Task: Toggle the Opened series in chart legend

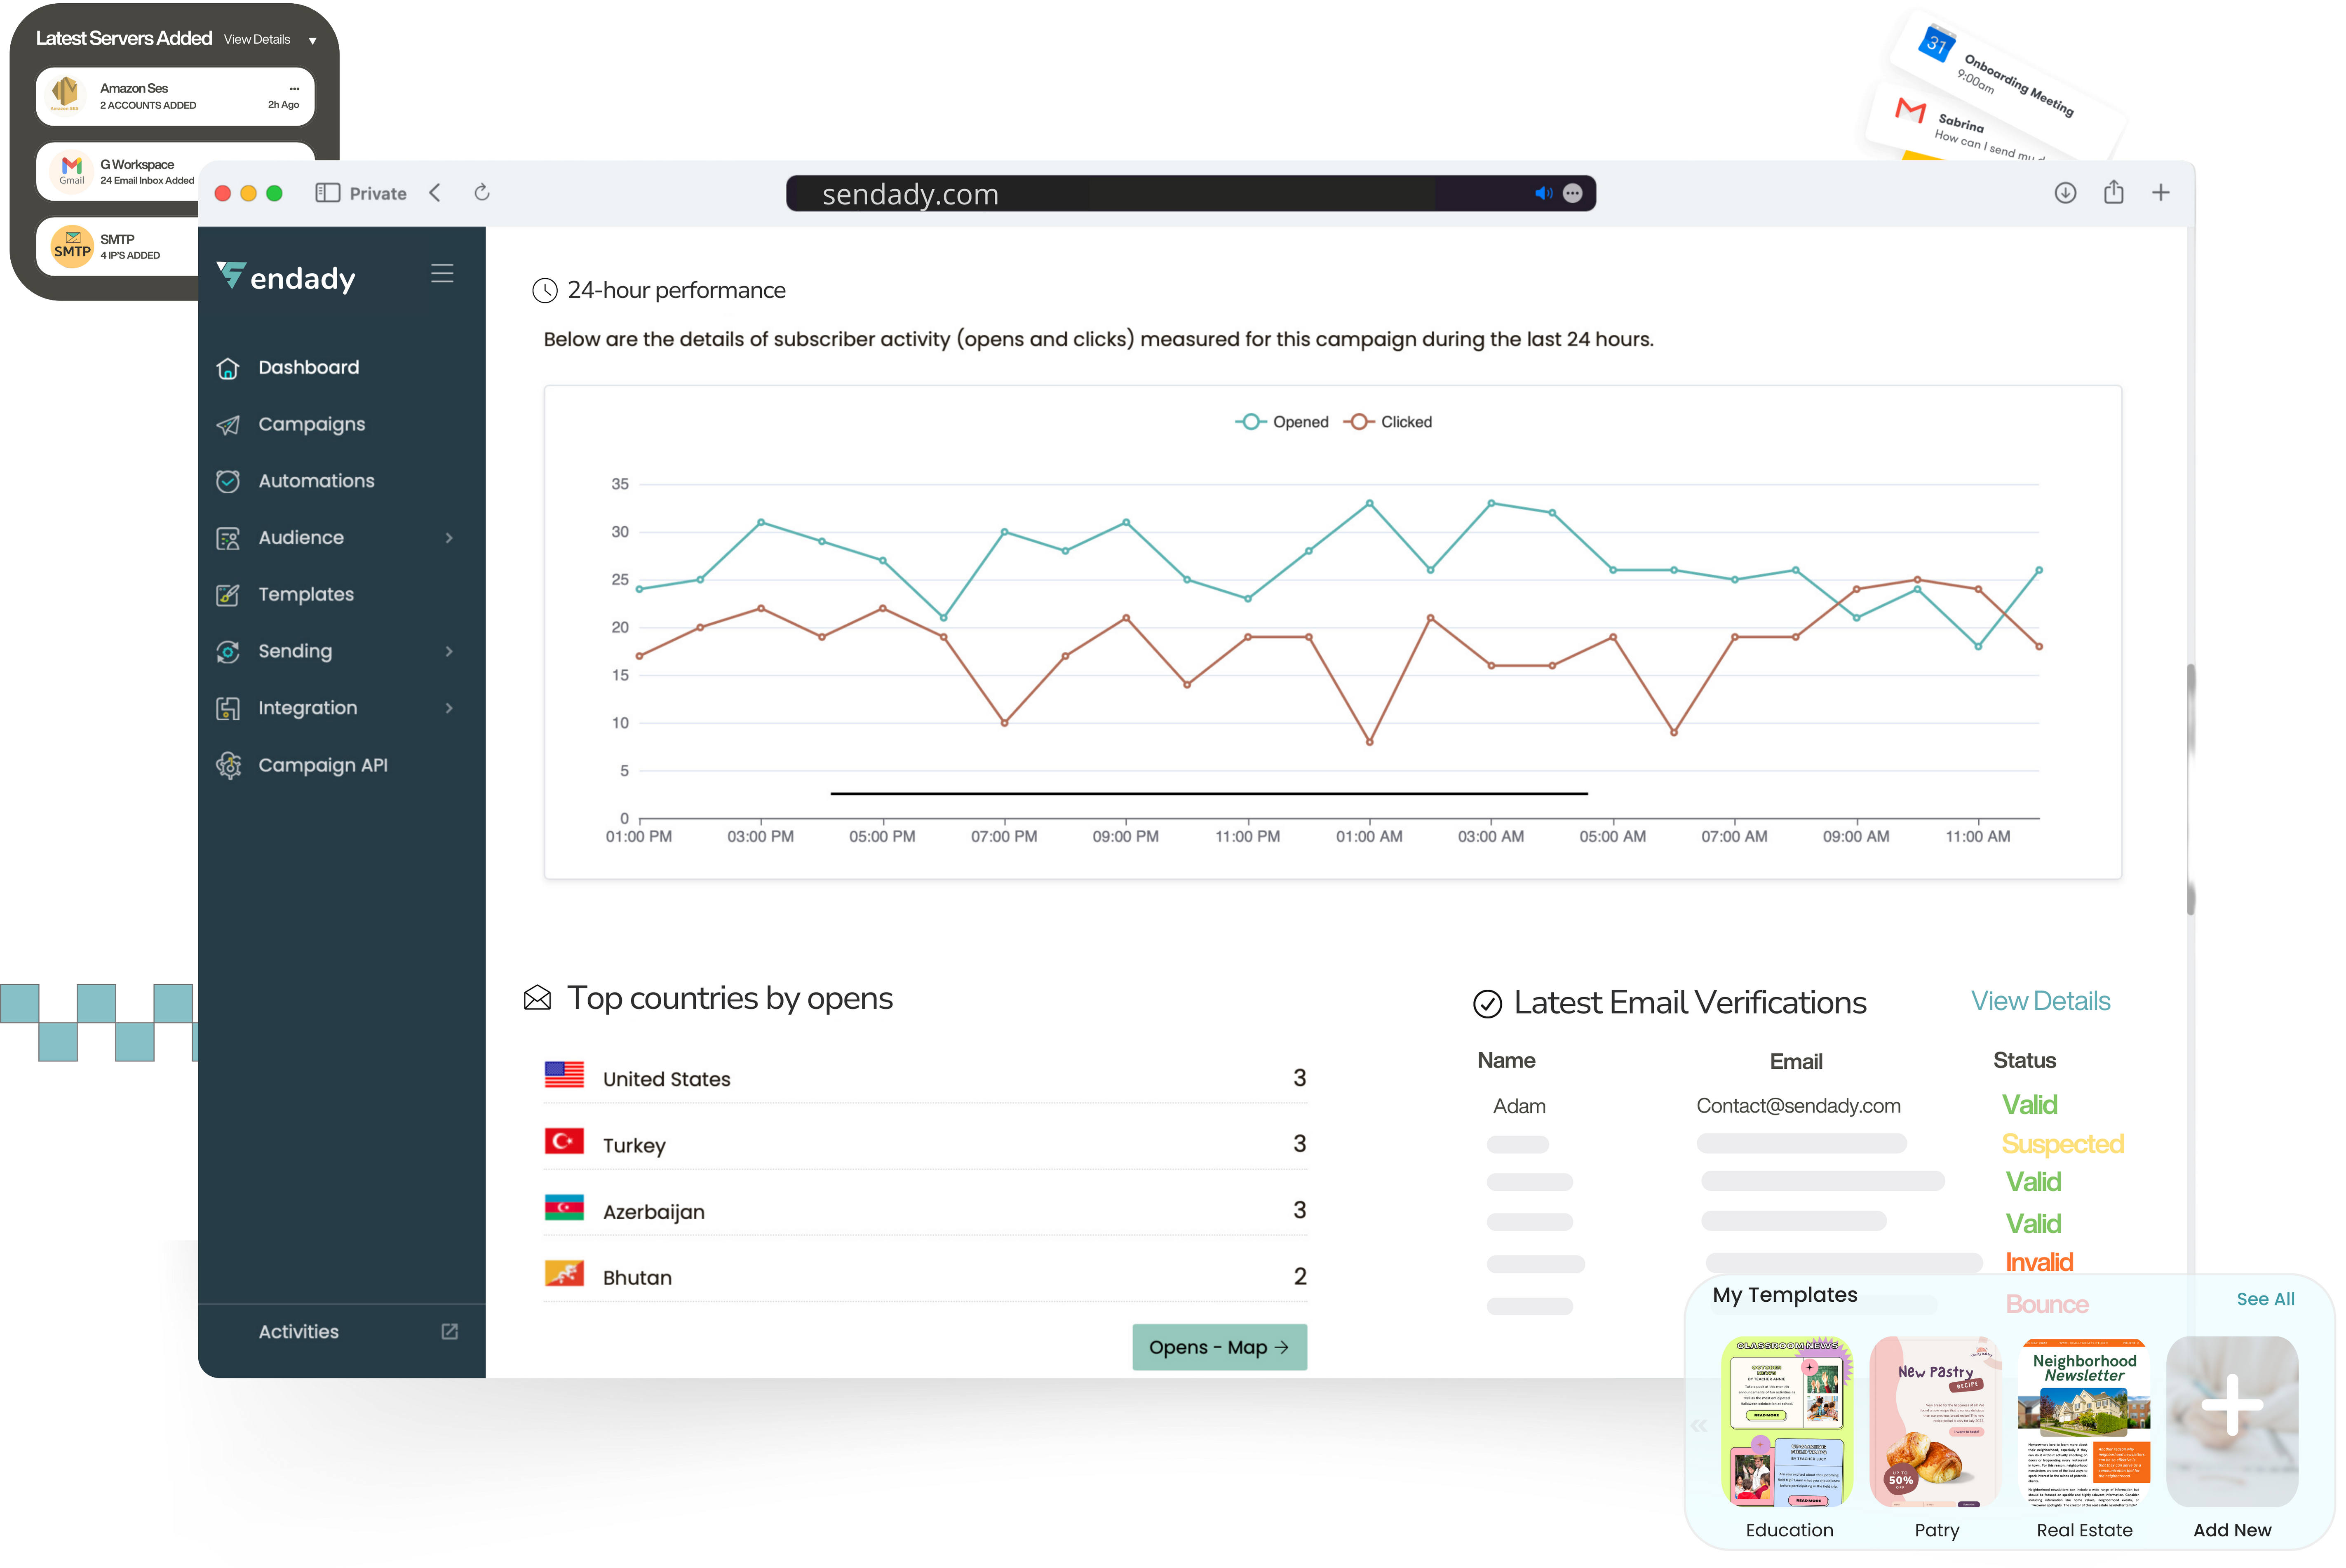Action: click(1282, 422)
